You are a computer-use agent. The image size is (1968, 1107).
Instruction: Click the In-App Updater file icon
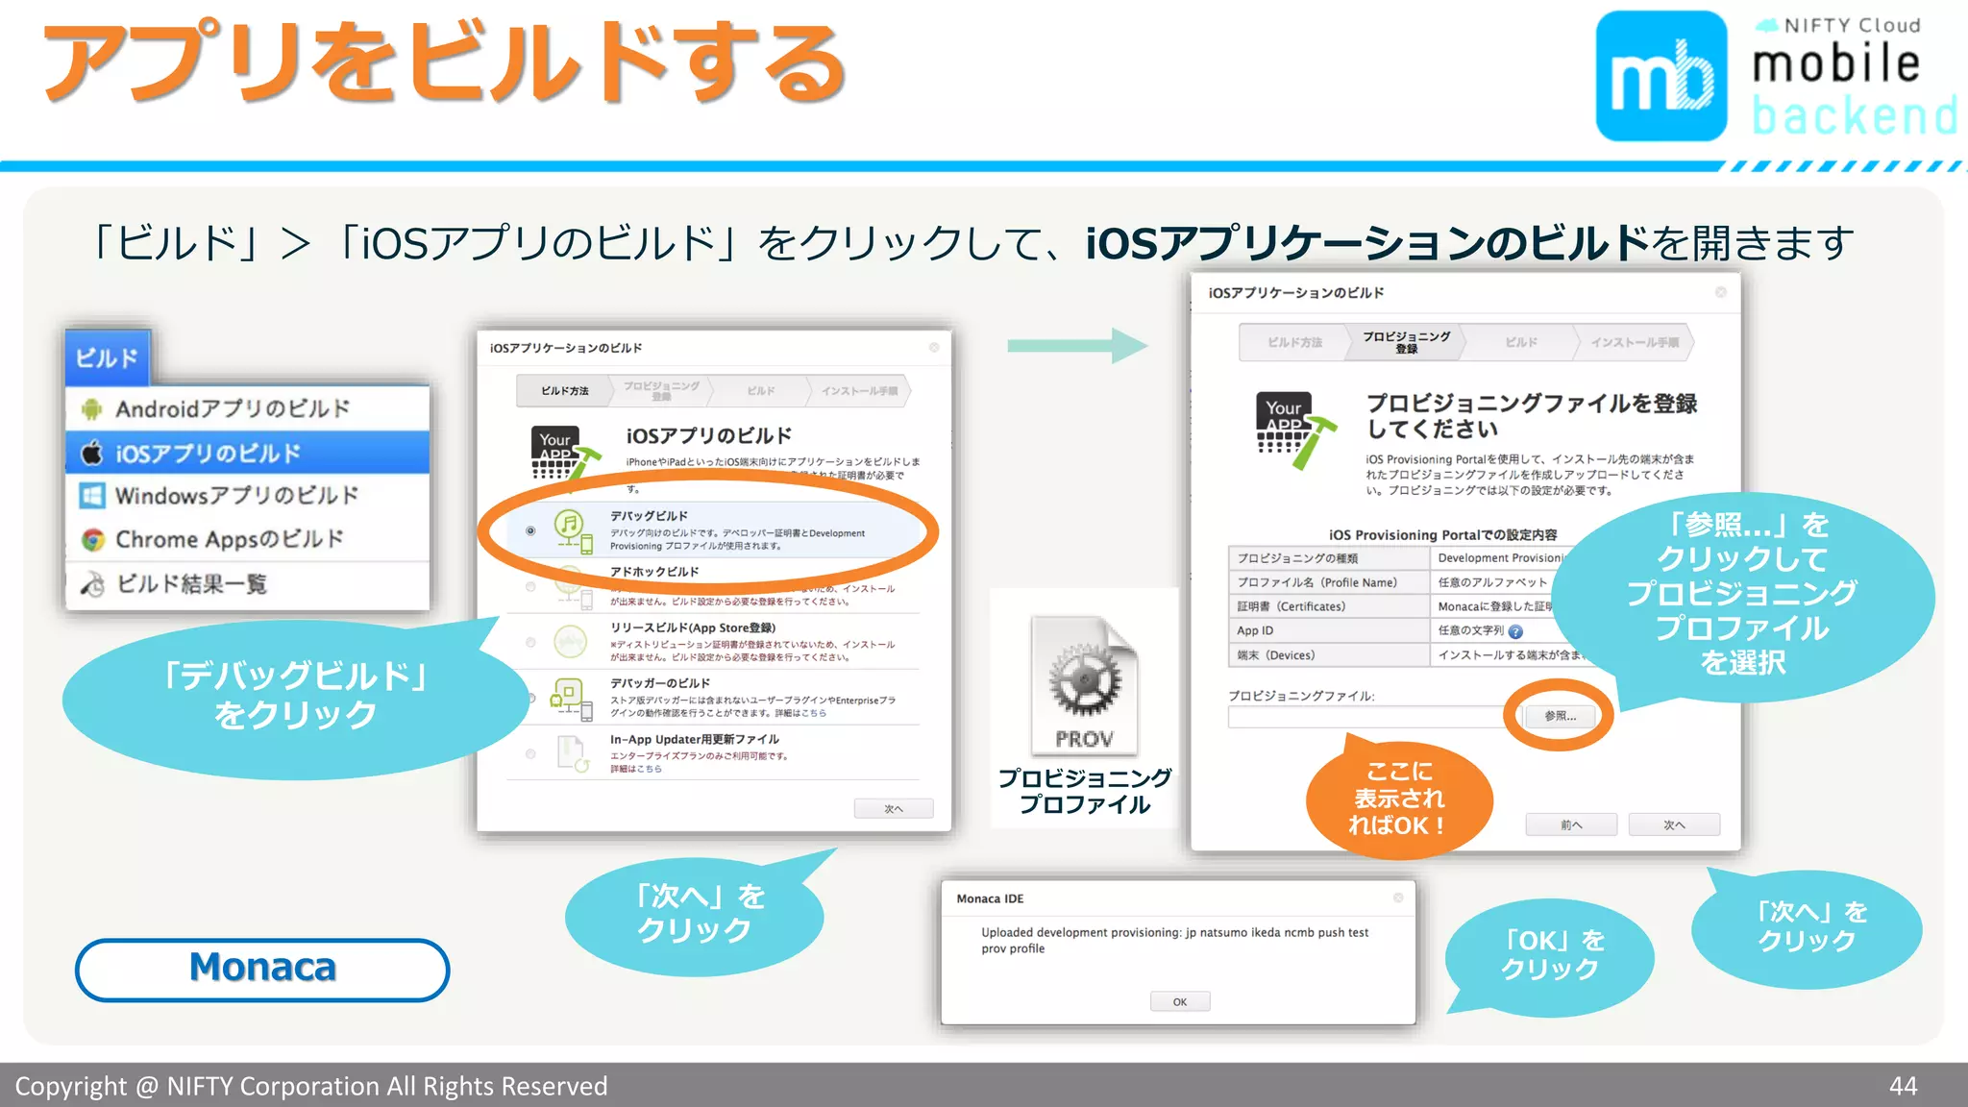pos(573,754)
